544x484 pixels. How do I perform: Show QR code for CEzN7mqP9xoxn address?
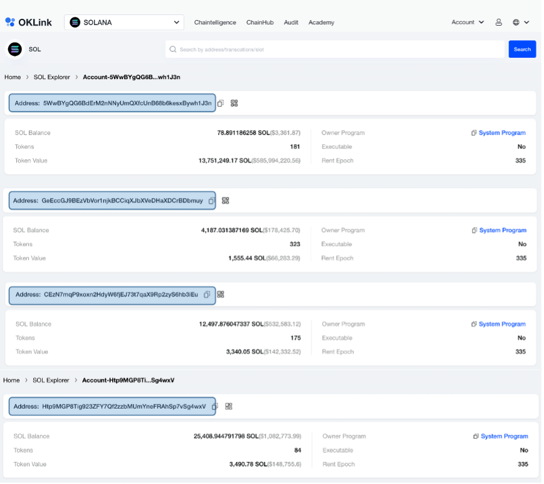(221, 295)
